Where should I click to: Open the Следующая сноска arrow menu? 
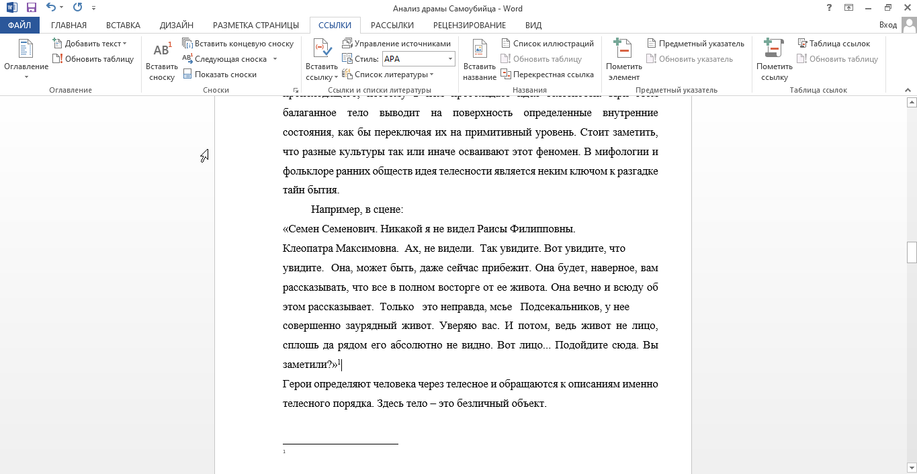(275, 59)
